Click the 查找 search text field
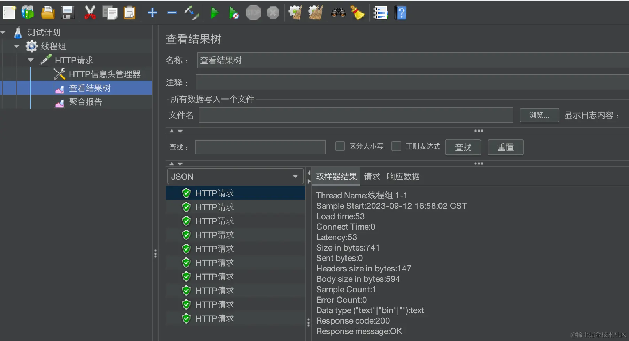The image size is (629, 341). click(261, 147)
